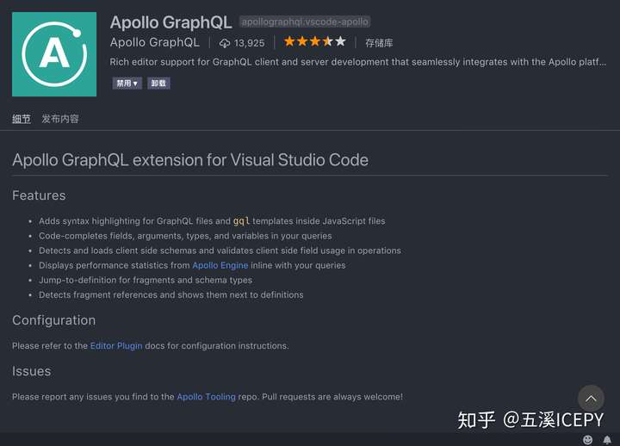
Task: Click the extension description text
Action: point(357,62)
